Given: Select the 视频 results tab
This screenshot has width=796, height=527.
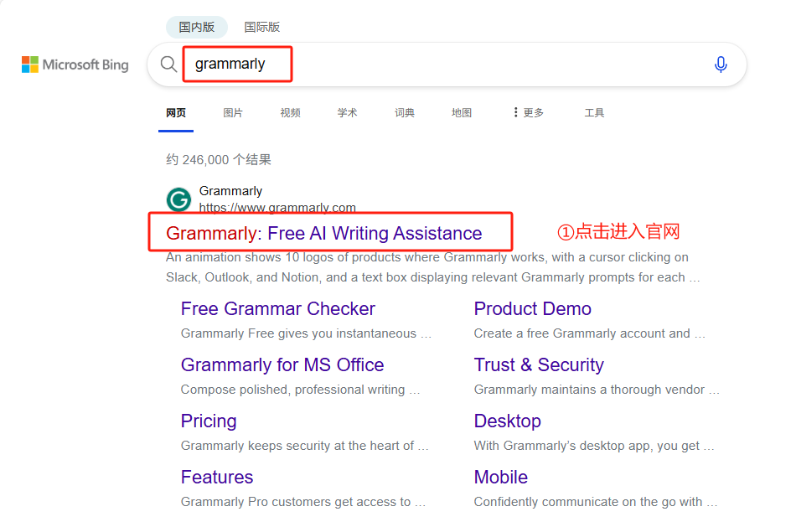Looking at the screenshot, I should point(291,113).
